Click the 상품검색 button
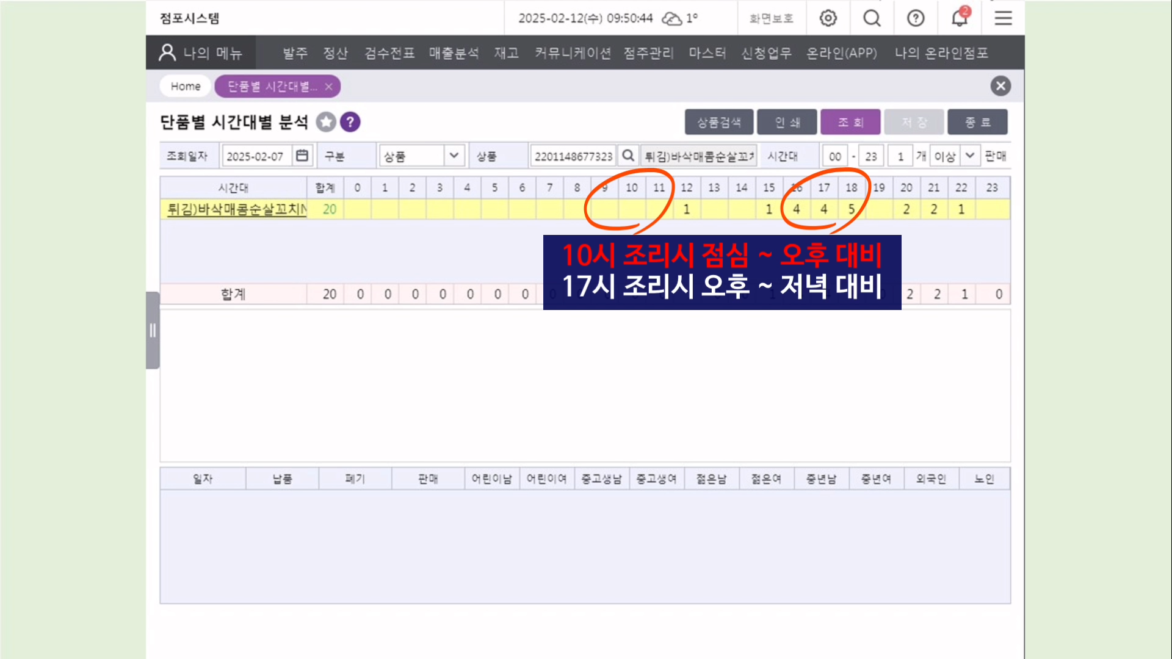 coord(719,122)
